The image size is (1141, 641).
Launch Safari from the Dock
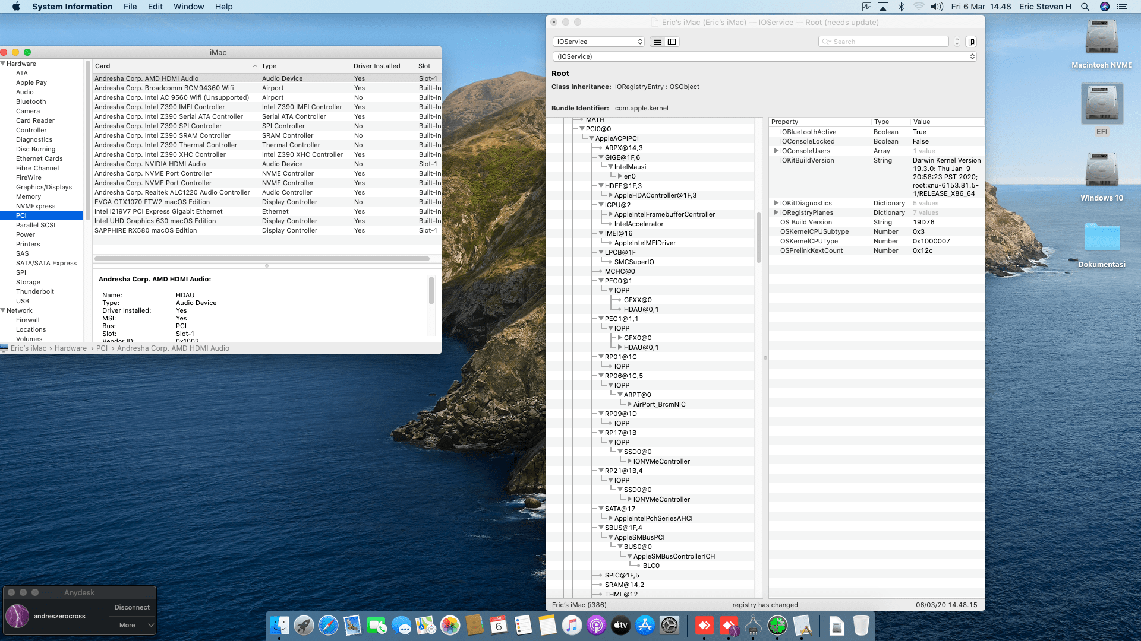(x=328, y=625)
